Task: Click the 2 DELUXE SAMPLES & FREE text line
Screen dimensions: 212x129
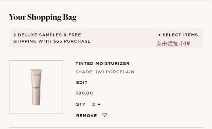Action: pos(47,35)
